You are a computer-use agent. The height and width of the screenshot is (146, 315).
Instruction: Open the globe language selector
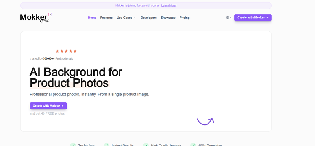point(228,18)
